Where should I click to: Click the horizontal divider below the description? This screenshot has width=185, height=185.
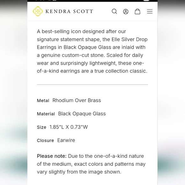click(x=93, y=85)
